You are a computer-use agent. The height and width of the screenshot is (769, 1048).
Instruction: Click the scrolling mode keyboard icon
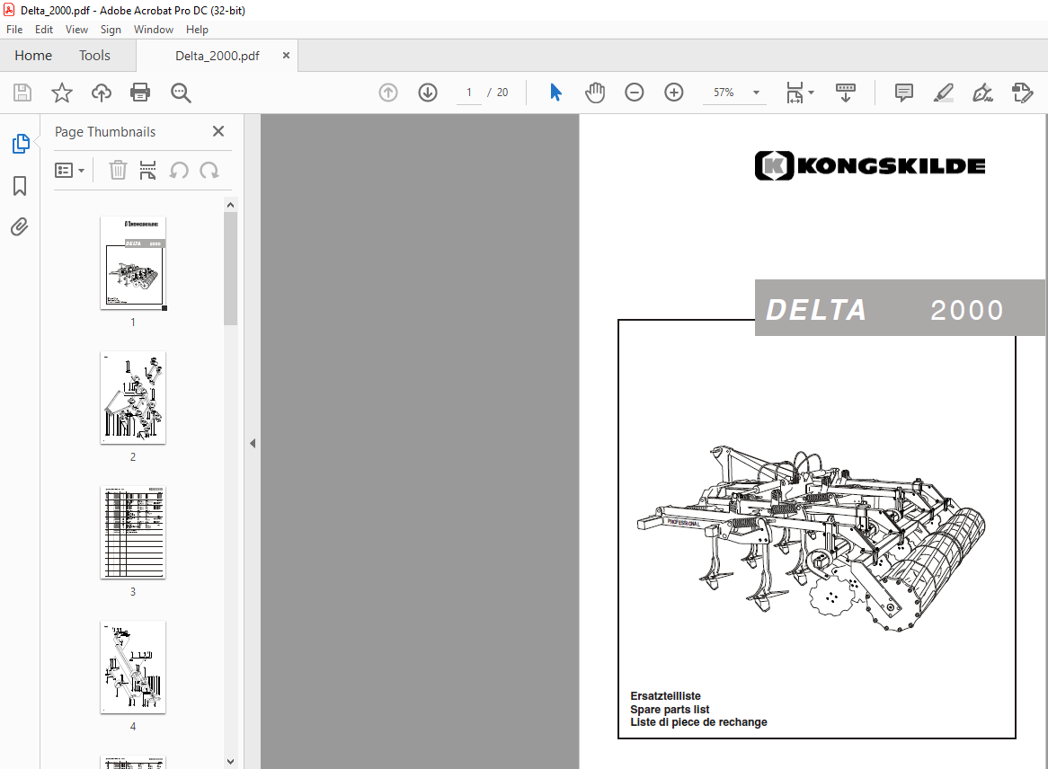coord(846,93)
